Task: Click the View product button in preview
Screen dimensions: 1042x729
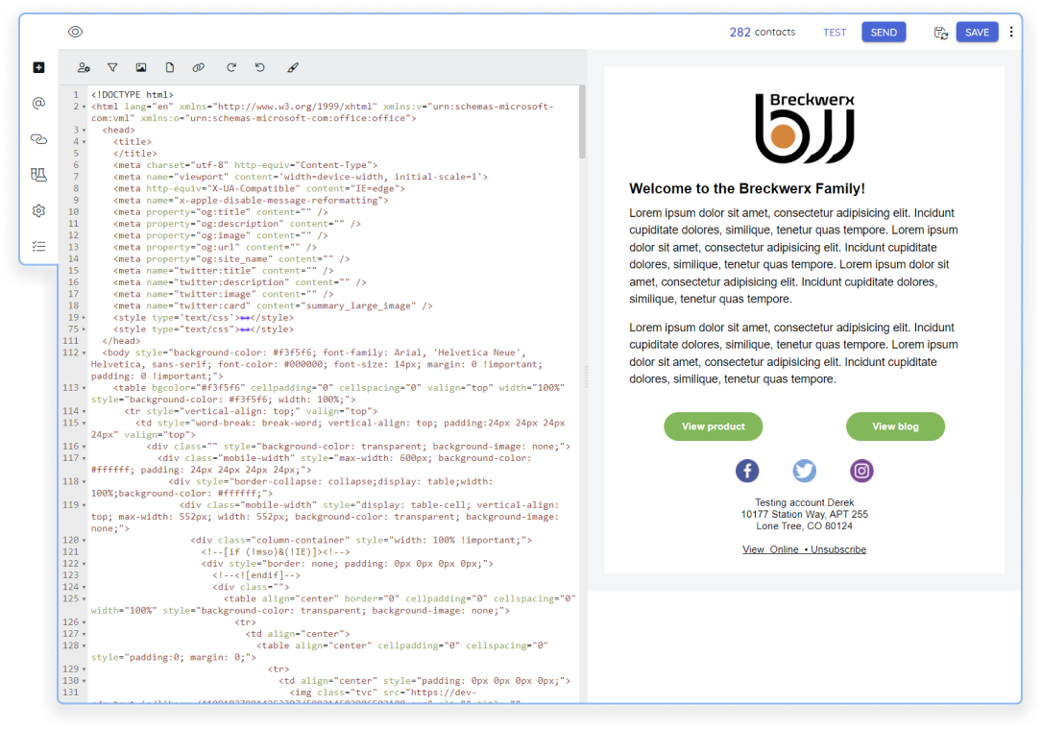Action: tap(713, 425)
